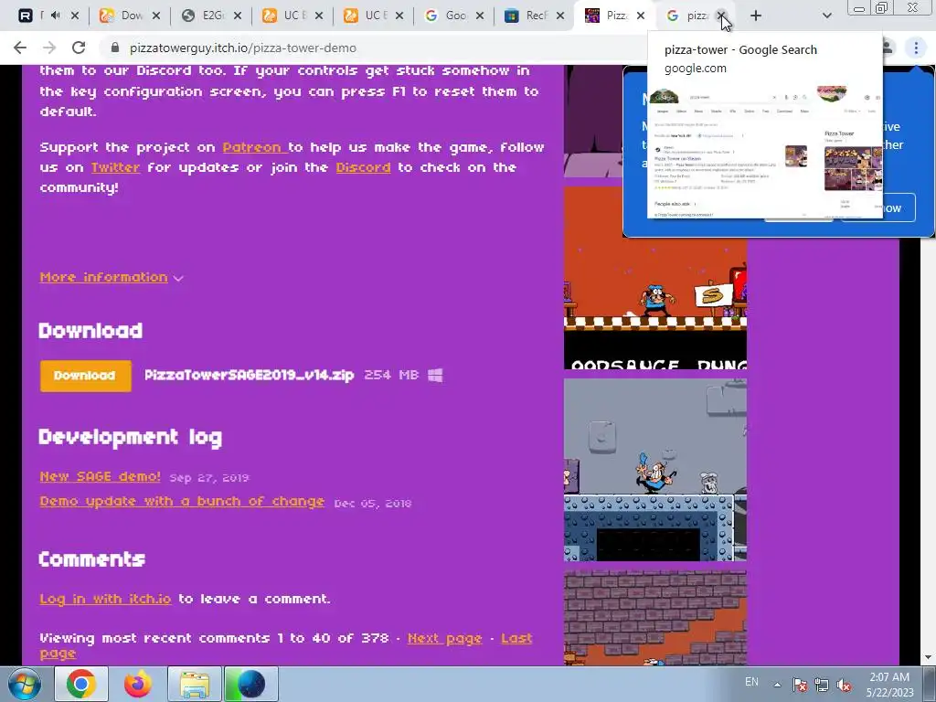
Task: Close the 'RecF' tab
Action: 560,16
